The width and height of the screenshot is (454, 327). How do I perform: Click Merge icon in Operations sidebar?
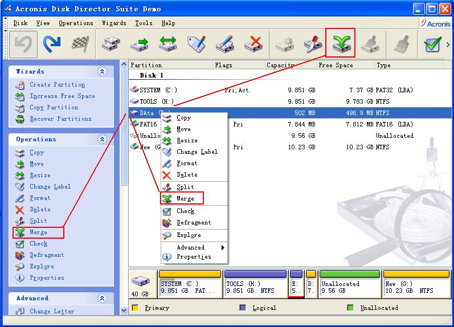20,232
